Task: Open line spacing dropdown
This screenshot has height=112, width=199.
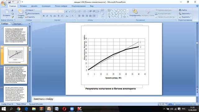Action: (x=99, y=12)
